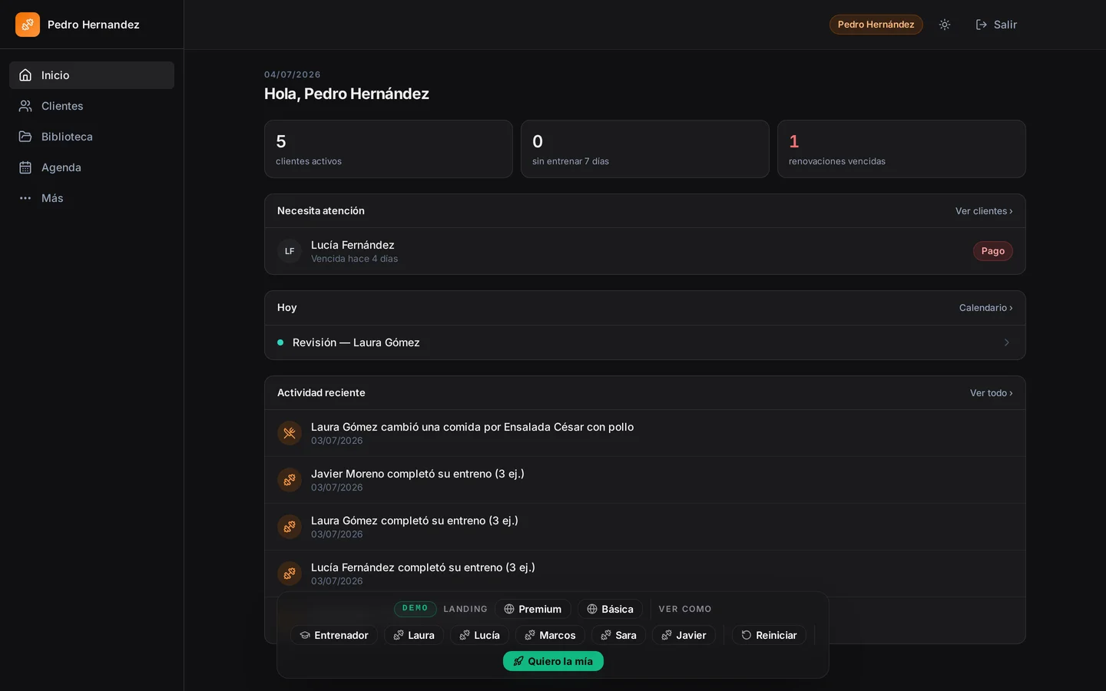Open the clientes activos card
Viewport: 1106px width, 691px height.
(x=389, y=149)
